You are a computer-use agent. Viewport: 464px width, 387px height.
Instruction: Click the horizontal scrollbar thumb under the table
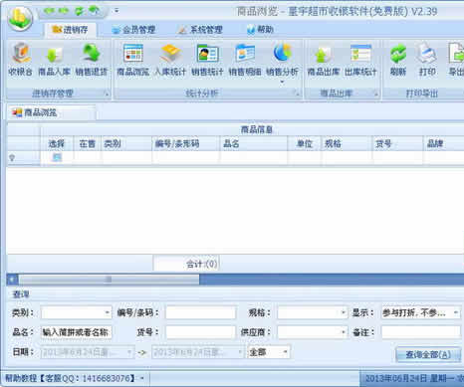pos(110,280)
